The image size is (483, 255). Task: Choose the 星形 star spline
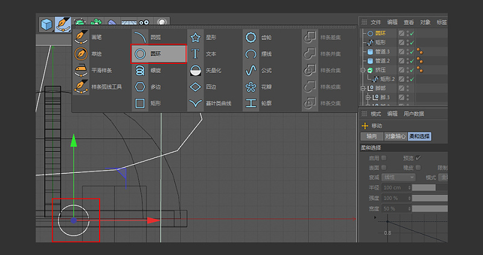[x=196, y=37]
